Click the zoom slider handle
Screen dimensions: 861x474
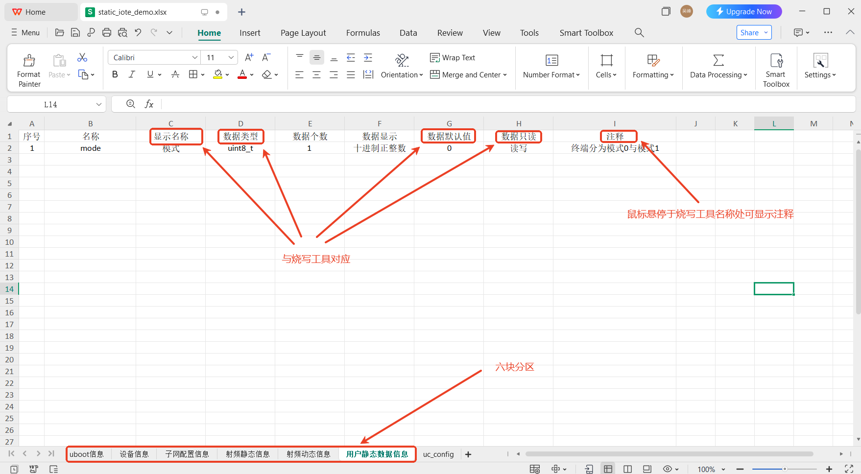784,469
